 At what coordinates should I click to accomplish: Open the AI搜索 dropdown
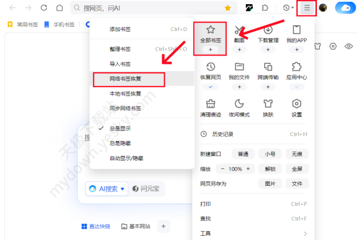coord(107,189)
